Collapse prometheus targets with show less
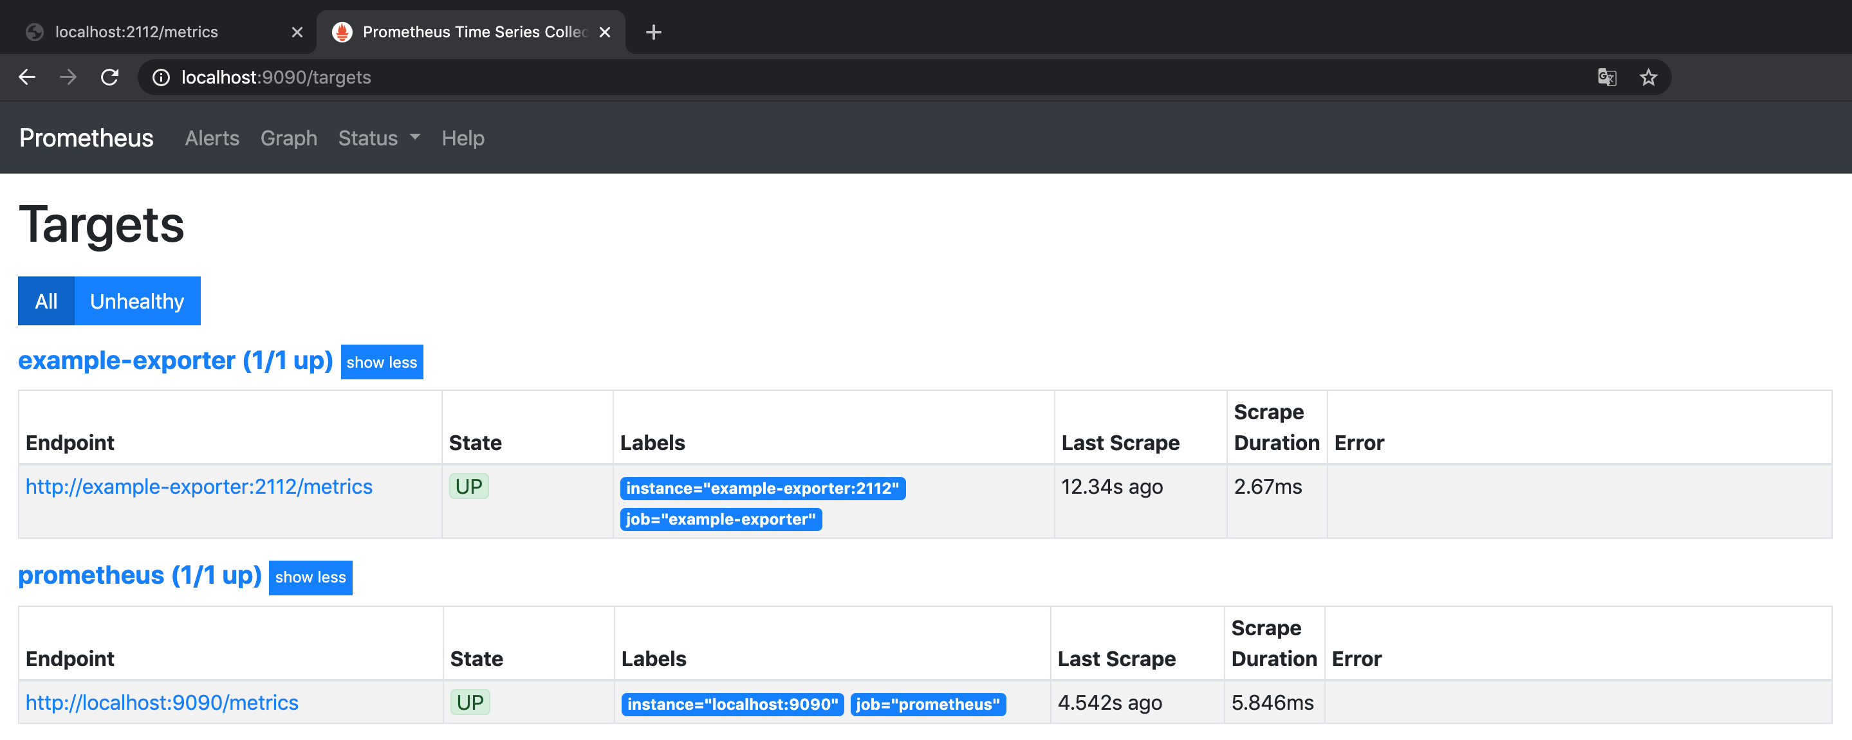1852x740 pixels. click(311, 577)
